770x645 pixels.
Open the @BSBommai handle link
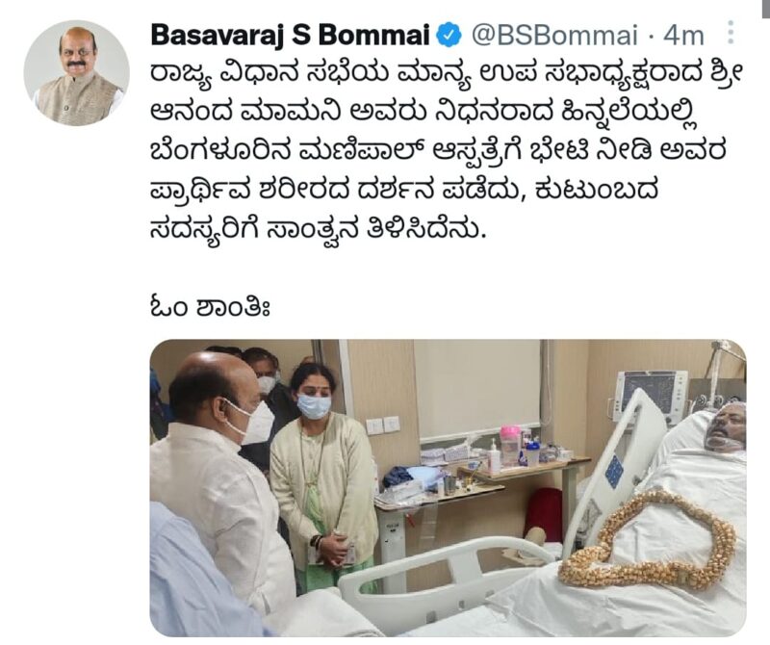[554, 36]
